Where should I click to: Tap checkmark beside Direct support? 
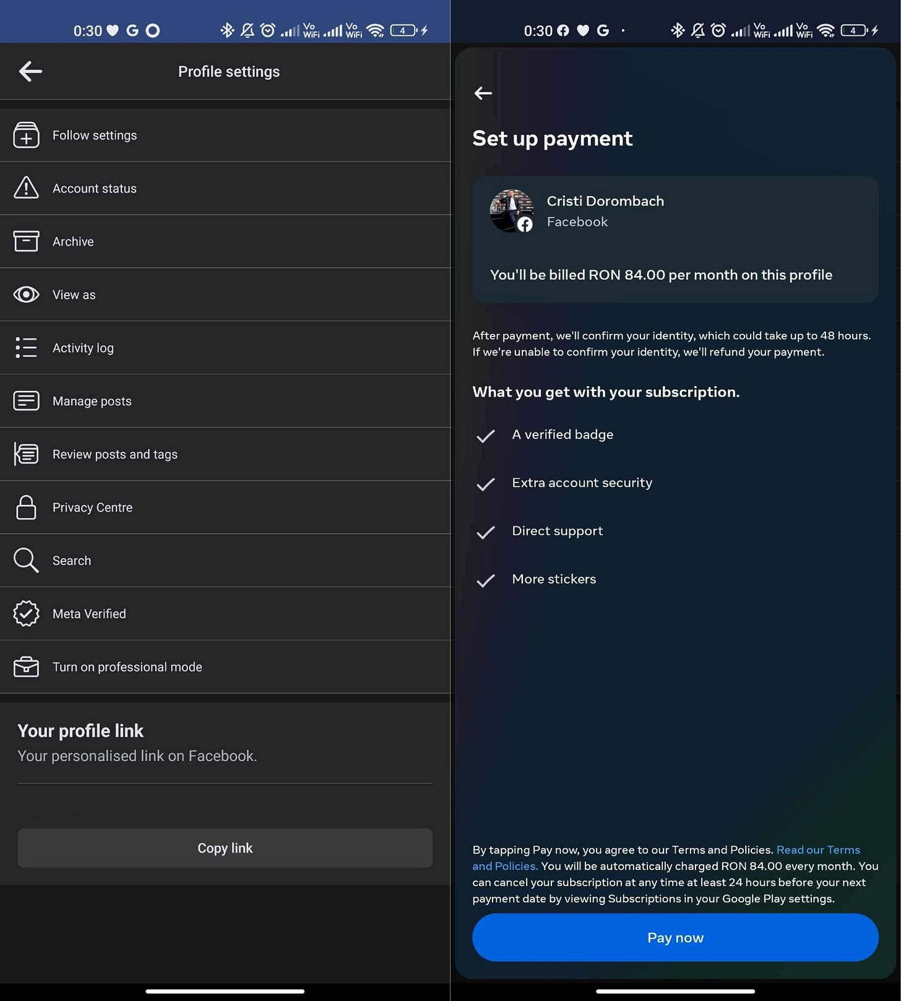[x=486, y=532]
